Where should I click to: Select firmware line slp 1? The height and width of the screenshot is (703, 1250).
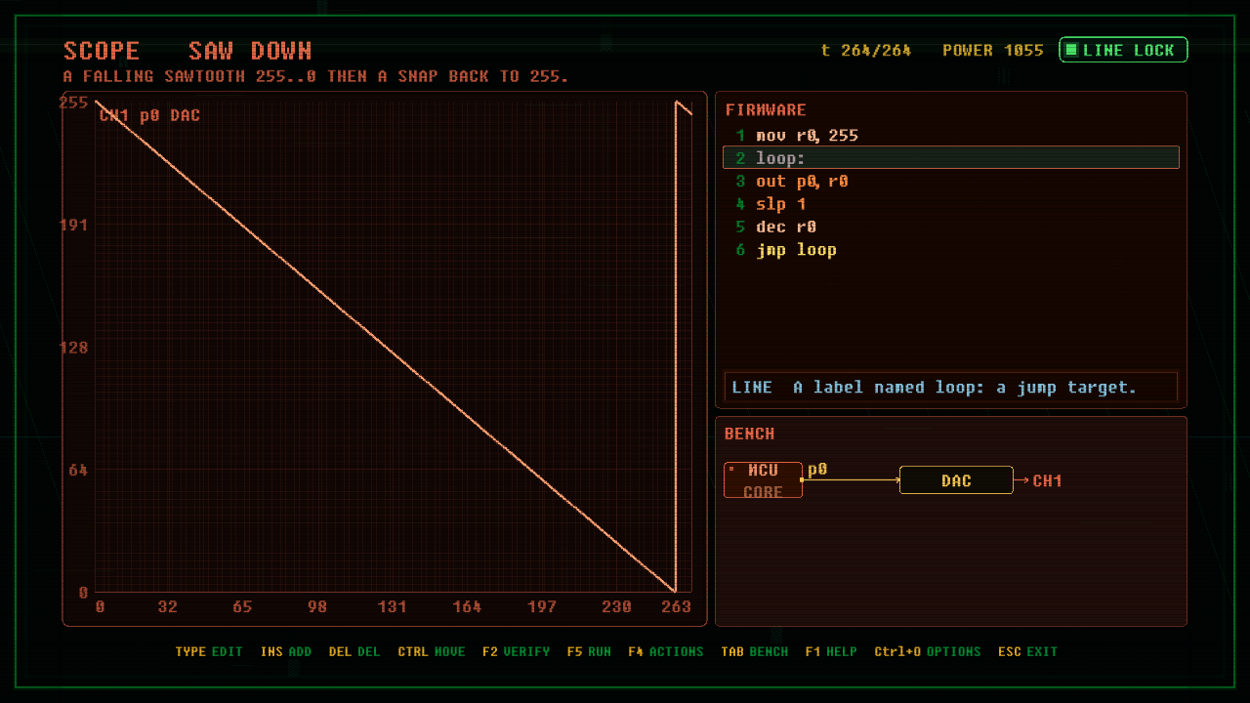point(950,204)
